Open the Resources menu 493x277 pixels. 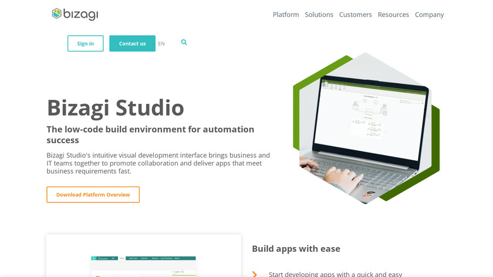(393, 15)
